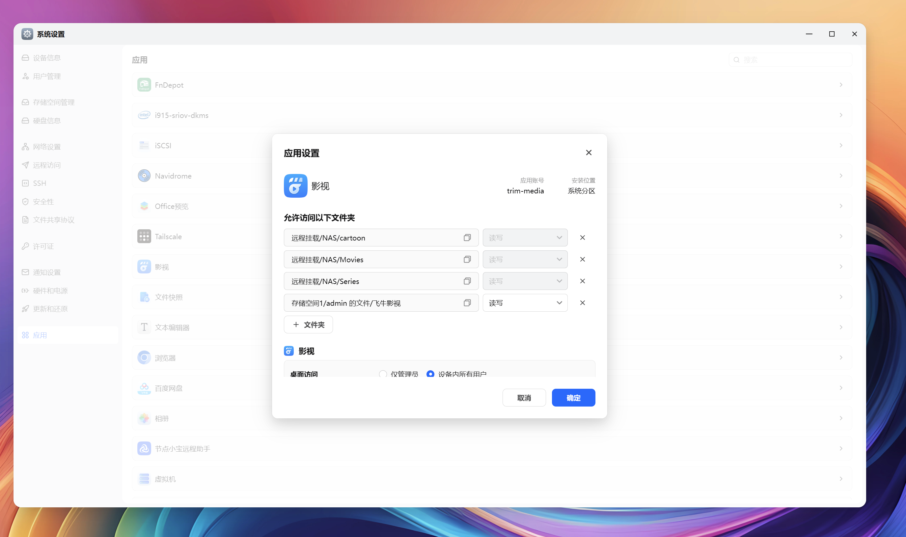Close the 应用设置 dialog
This screenshot has height=537, width=906.
pos(589,153)
